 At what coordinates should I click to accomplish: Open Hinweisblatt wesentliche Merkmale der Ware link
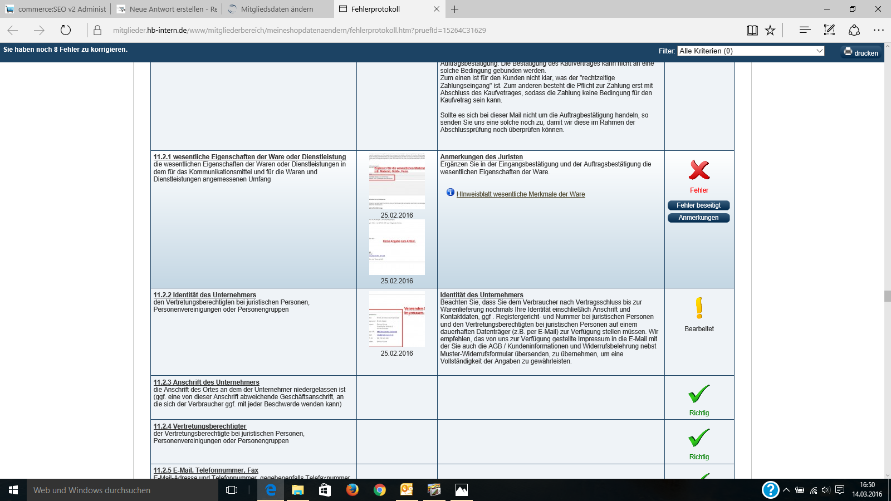pos(520,194)
